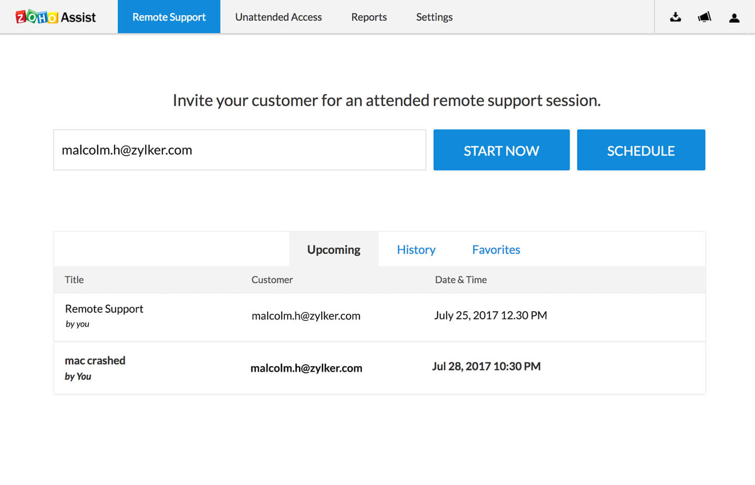Switch to the History tab
The image size is (755, 485).
point(416,250)
